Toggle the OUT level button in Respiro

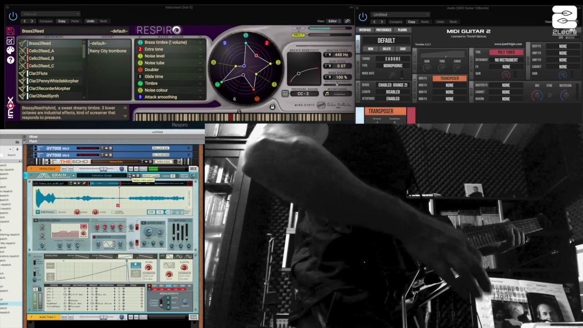coord(299,28)
